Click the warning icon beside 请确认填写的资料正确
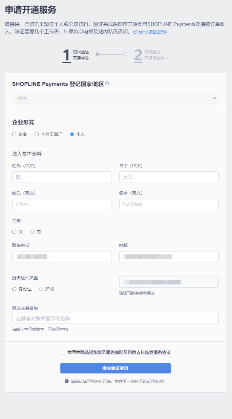The height and width of the screenshot is (419, 232). [67, 381]
